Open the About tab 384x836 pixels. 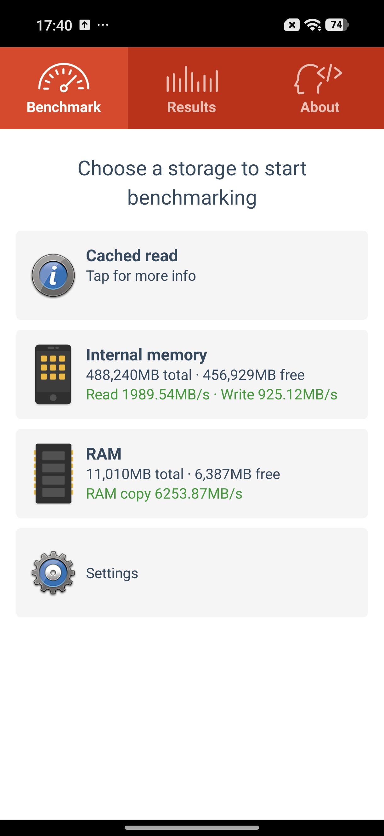click(x=320, y=107)
